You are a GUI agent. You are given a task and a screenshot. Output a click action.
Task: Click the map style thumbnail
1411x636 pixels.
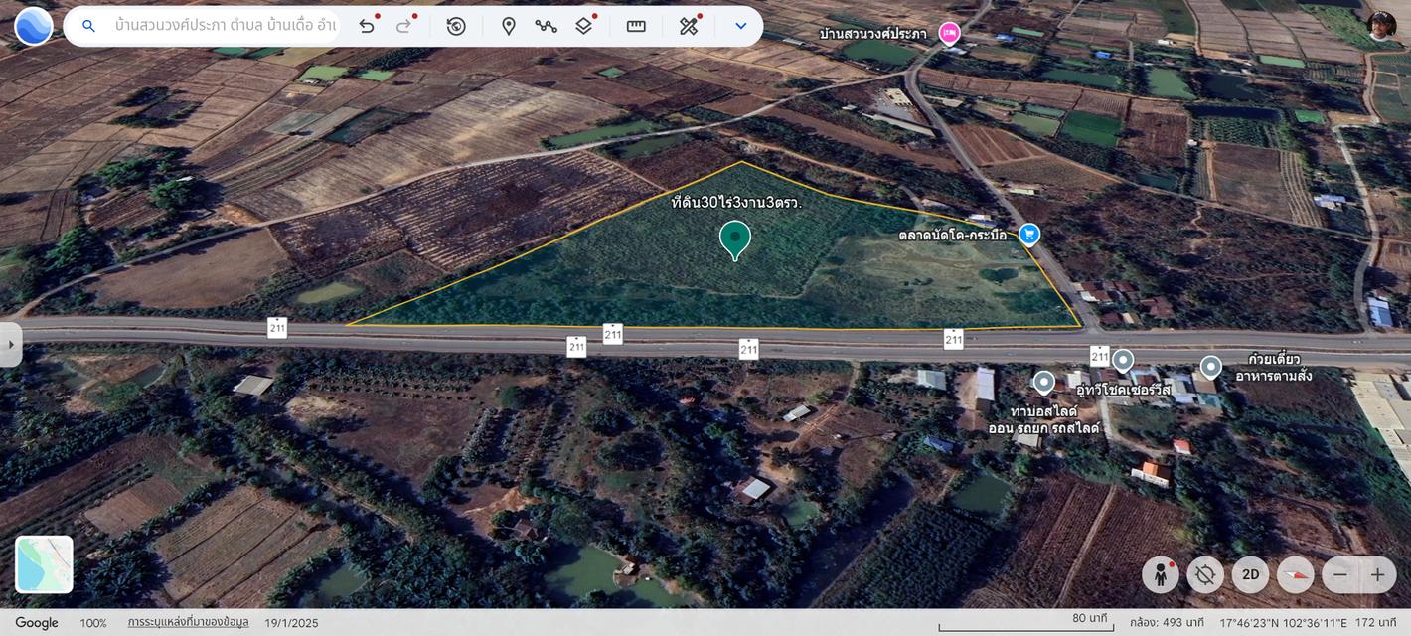click(x=44, y=564)
